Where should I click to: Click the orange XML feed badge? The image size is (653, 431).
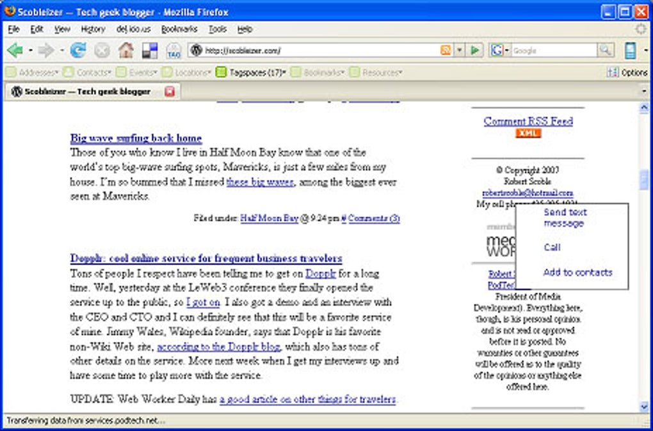(x=528, y=133)
